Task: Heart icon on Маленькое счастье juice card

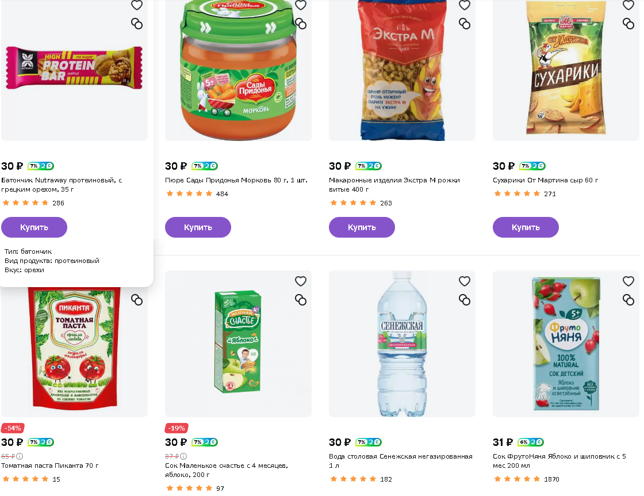Action: coord(301,281)
